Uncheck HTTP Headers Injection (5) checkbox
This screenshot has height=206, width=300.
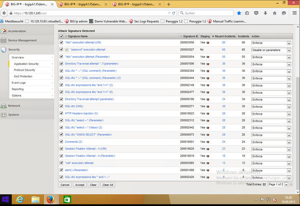[x=61, y=113]
